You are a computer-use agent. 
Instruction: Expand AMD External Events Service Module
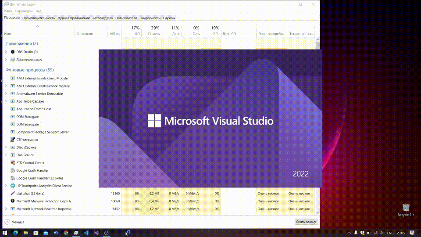pos(6,86)
